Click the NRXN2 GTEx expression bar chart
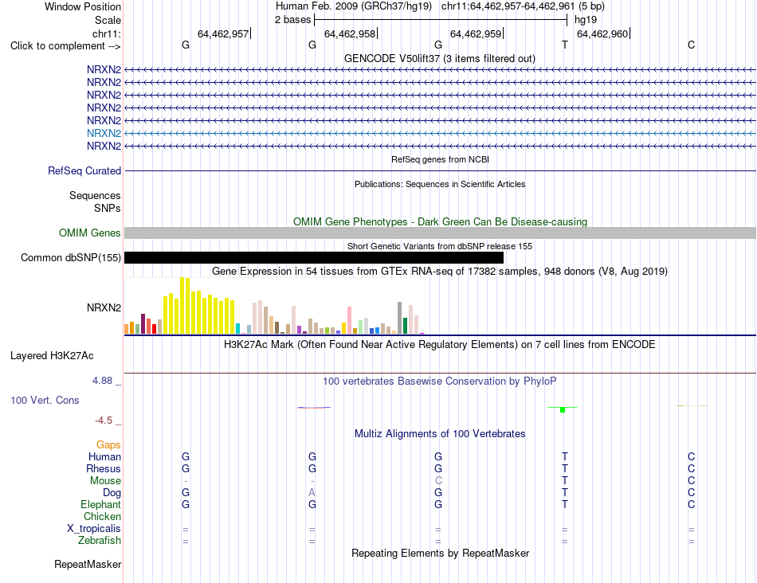757x583 pixels. click(x=274, y=306)
